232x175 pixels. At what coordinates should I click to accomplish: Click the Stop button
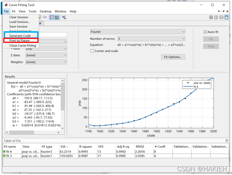pyautogui.click(x=211, y=46)
